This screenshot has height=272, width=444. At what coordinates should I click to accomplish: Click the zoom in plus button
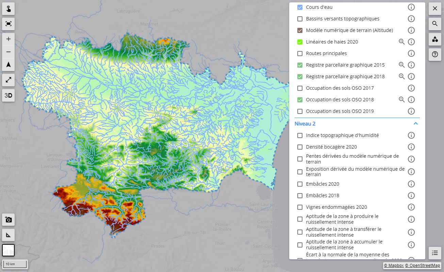9,39
